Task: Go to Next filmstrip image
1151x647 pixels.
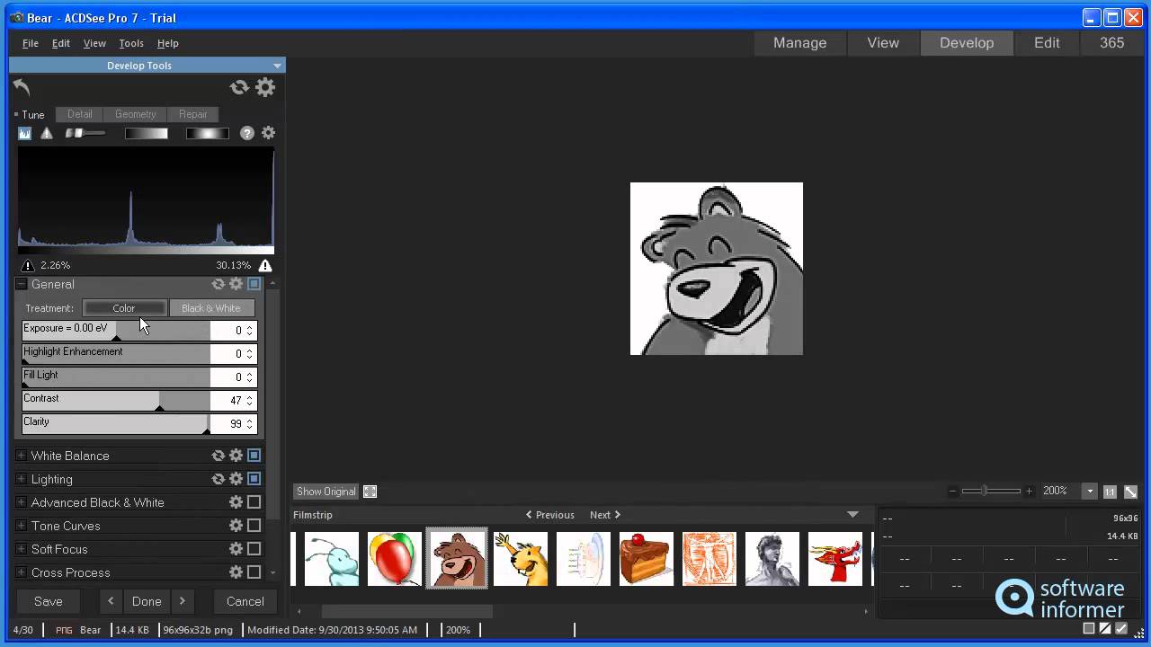Action: point(605,515)
